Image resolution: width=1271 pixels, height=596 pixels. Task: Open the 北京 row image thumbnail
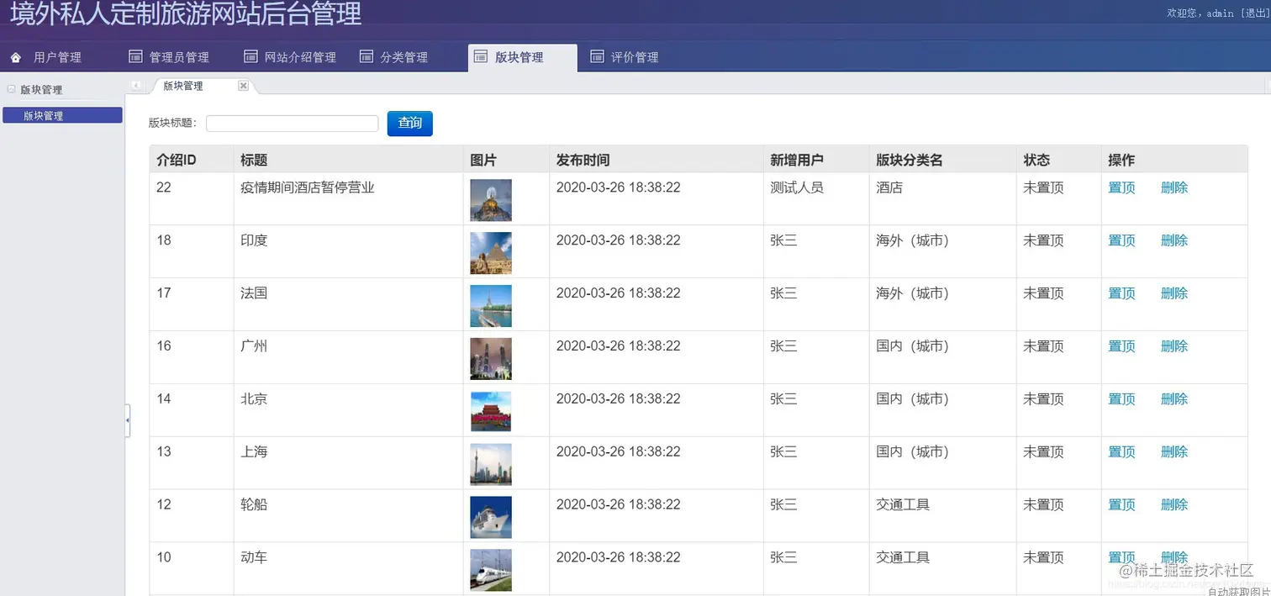[x=491, y=410]
